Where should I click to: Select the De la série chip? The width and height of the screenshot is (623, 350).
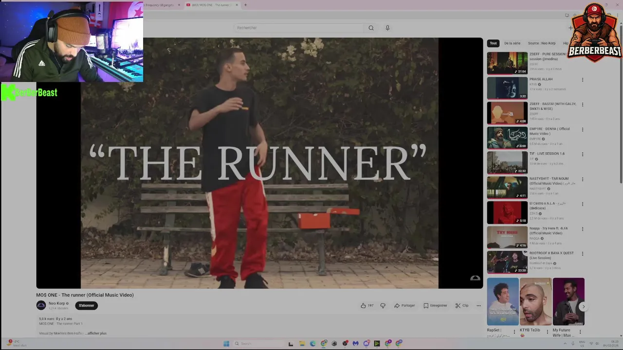pos(512,43)
